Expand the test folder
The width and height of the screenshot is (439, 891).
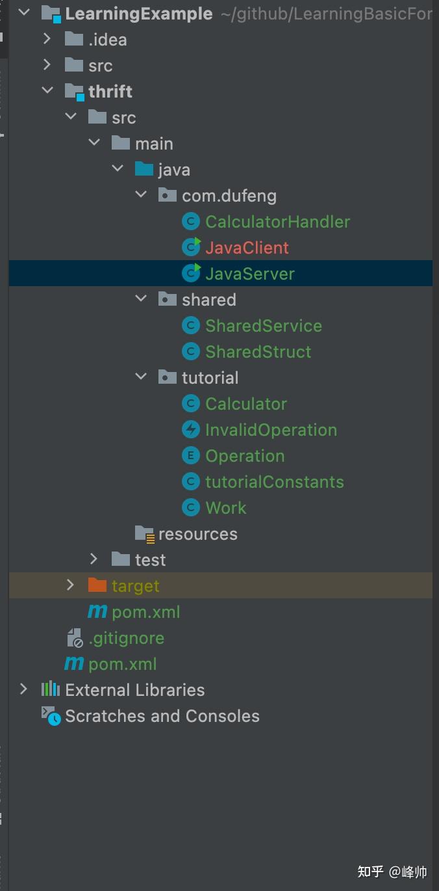[94, 559]
